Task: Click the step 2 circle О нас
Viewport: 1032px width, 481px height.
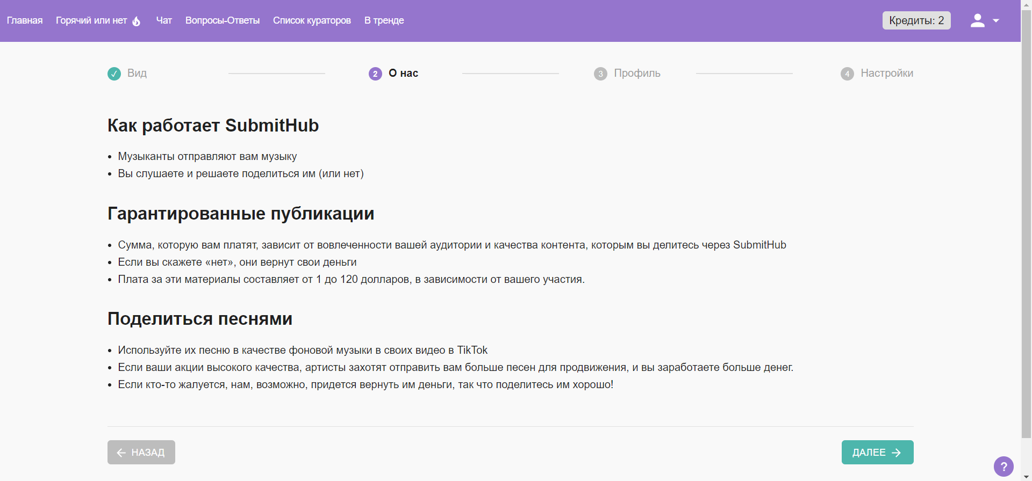Action: click(x=375, y=74)
